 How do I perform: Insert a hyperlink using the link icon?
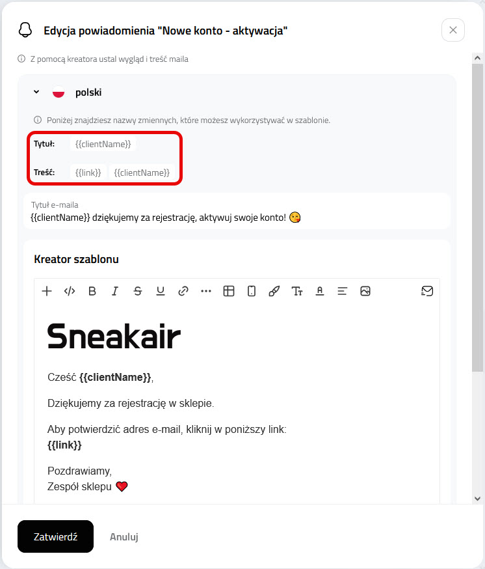[183, 291]
